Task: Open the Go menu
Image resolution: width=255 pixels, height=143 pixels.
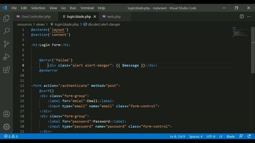Action: click(63, 8)
